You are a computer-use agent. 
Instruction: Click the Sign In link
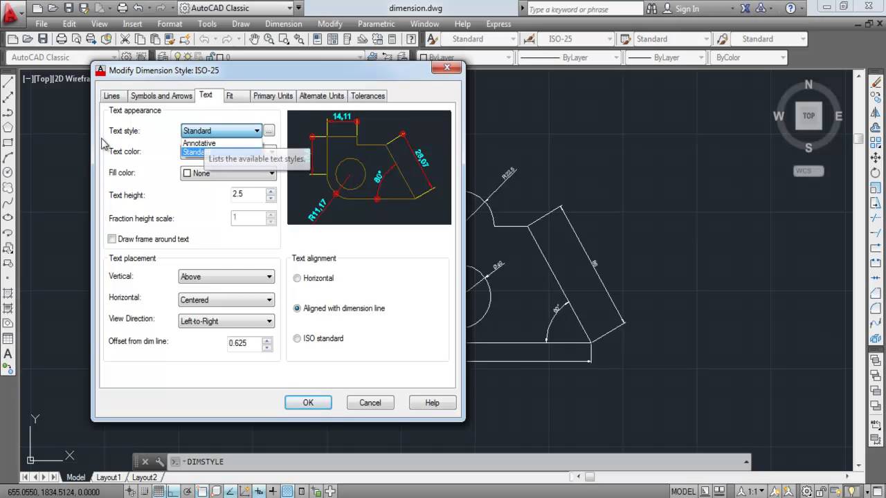[x=687, y=9]
